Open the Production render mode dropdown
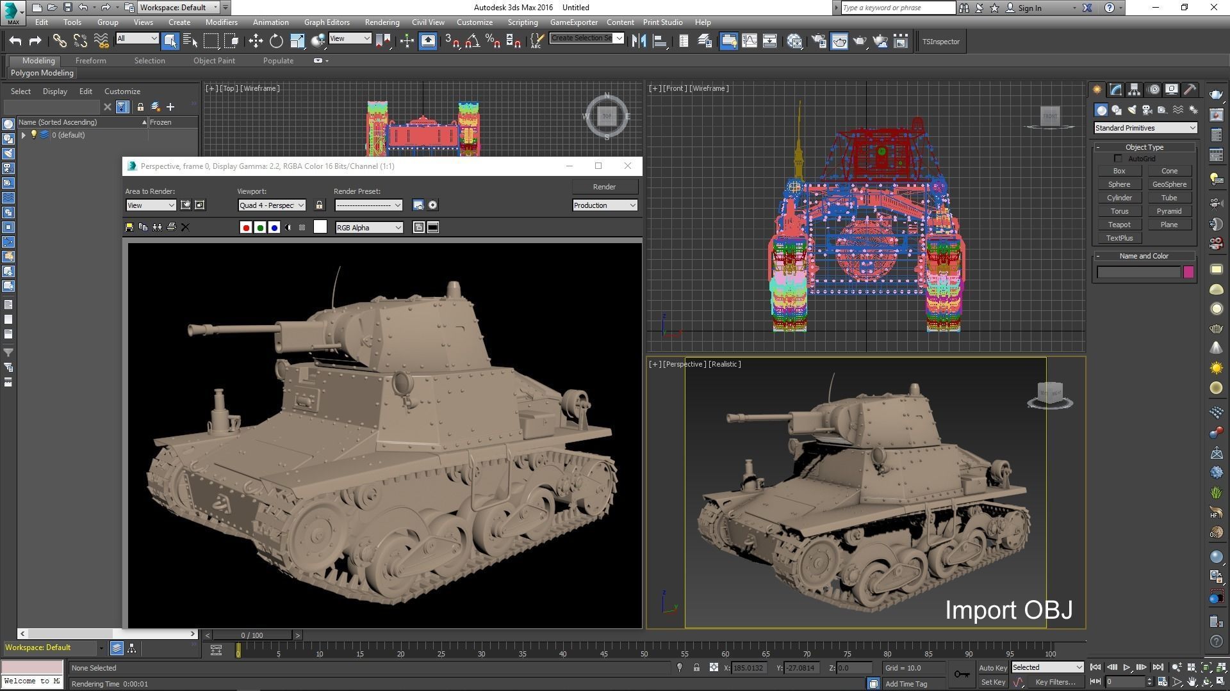 pyautogui.click(x=605, y=205)
